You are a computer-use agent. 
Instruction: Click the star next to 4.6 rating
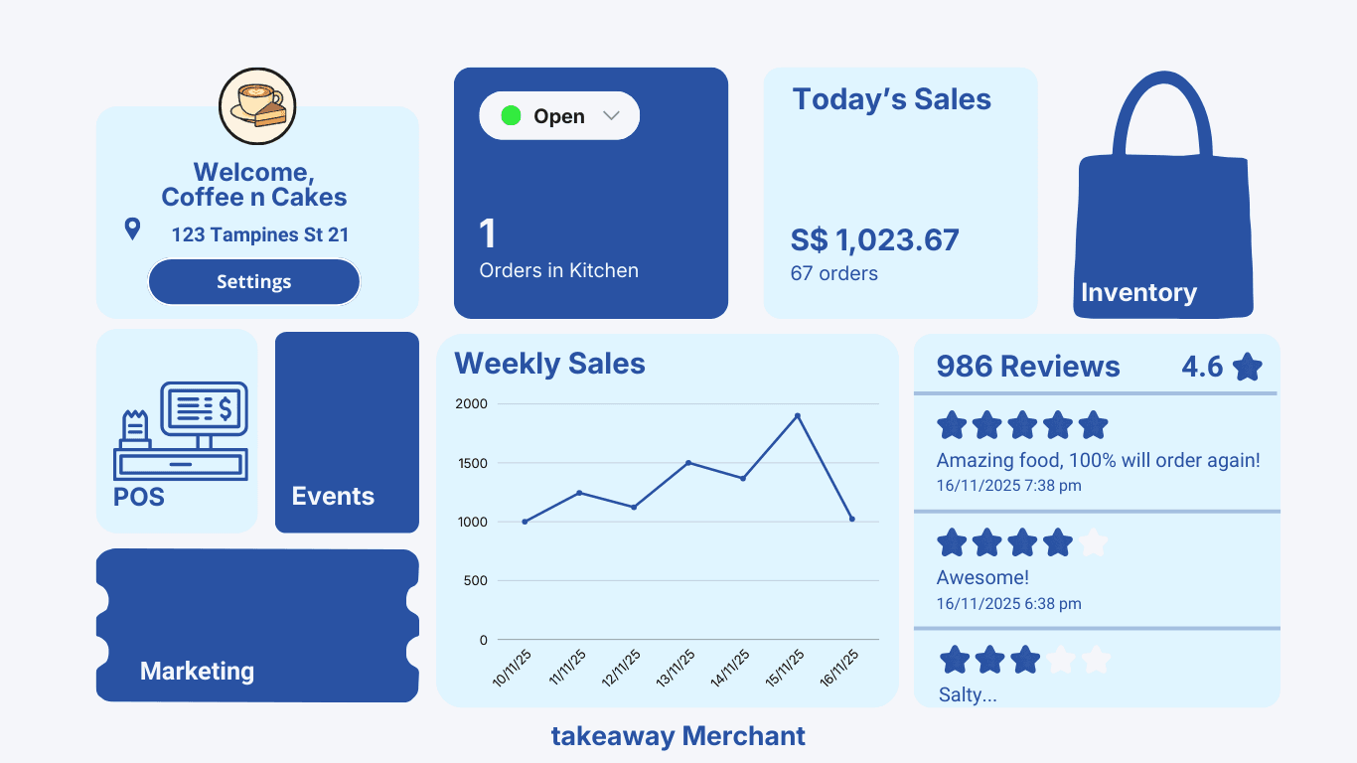tap(1249, 366)
